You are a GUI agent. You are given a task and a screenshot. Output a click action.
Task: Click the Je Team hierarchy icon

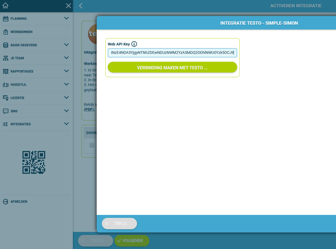pyautogui.click(x=6, y=58)
